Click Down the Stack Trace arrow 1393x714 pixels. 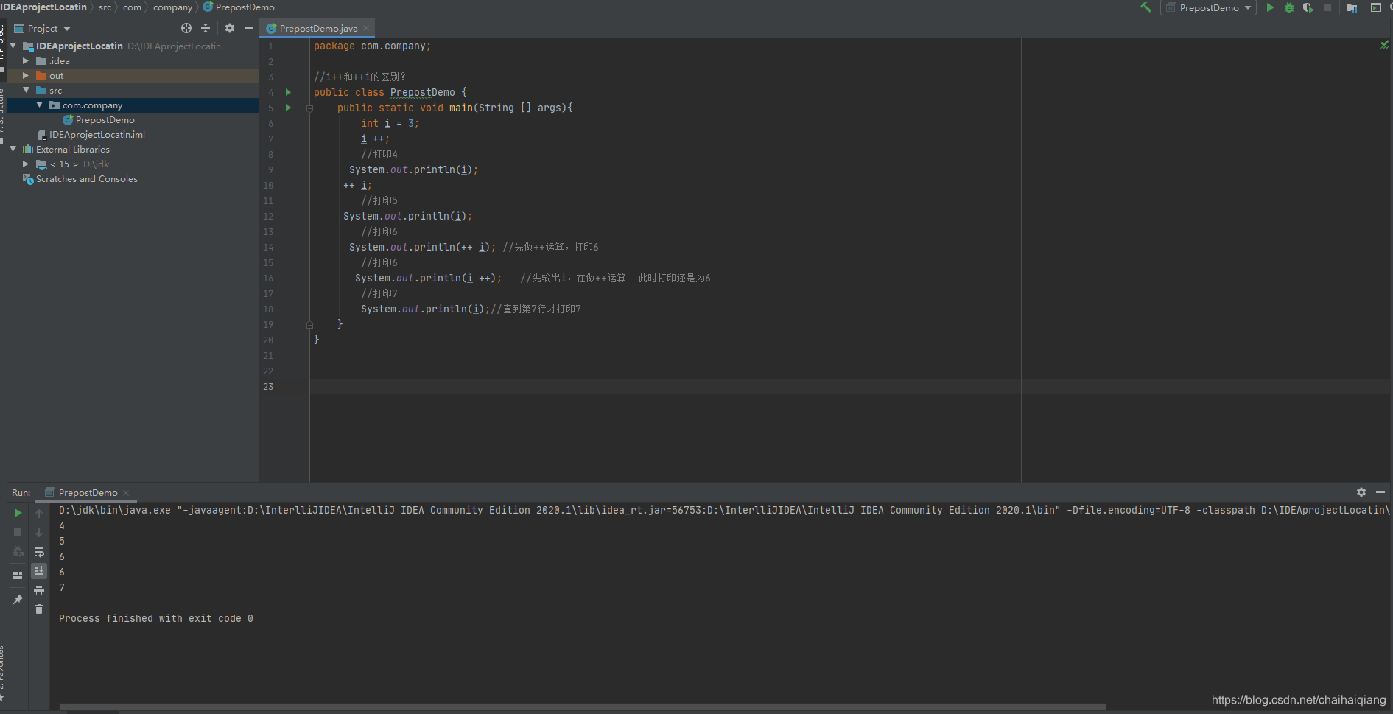(39, 532)
